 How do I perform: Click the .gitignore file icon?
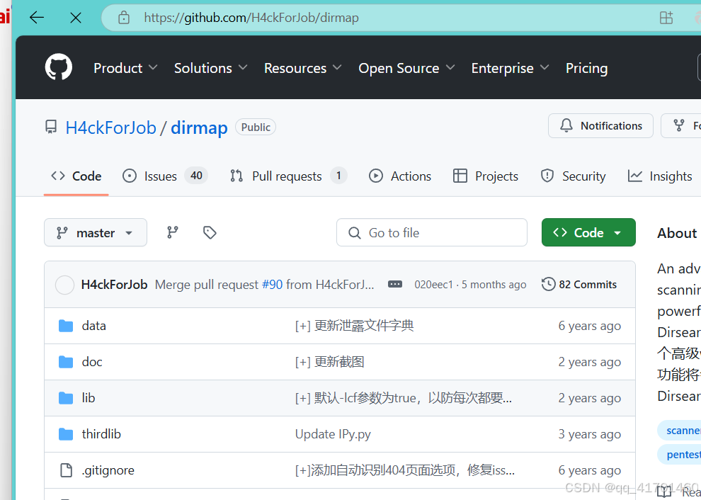[66, 470]
